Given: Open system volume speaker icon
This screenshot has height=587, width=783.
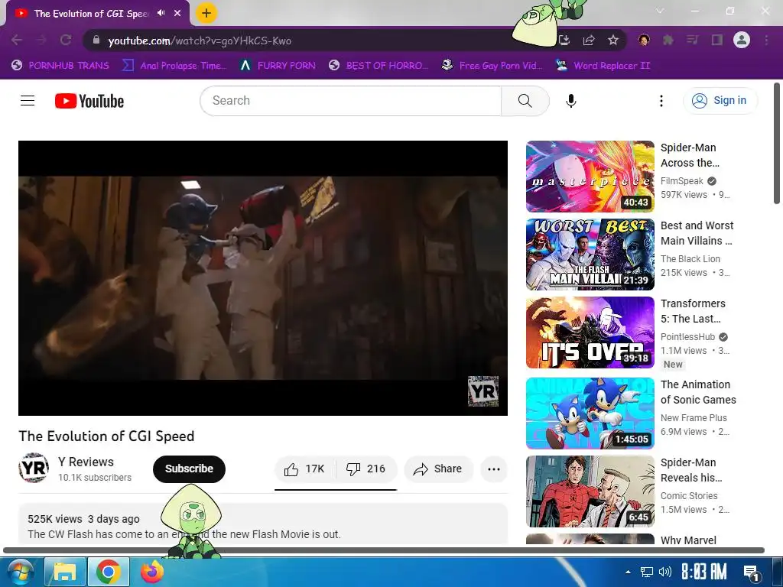Looking at the screenshot, I should [x=664, y=572].
